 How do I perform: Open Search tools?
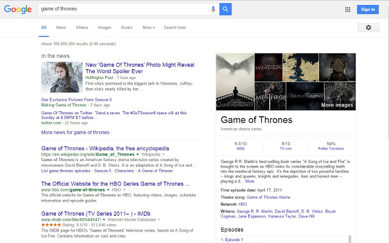click(x=174, y=27)
